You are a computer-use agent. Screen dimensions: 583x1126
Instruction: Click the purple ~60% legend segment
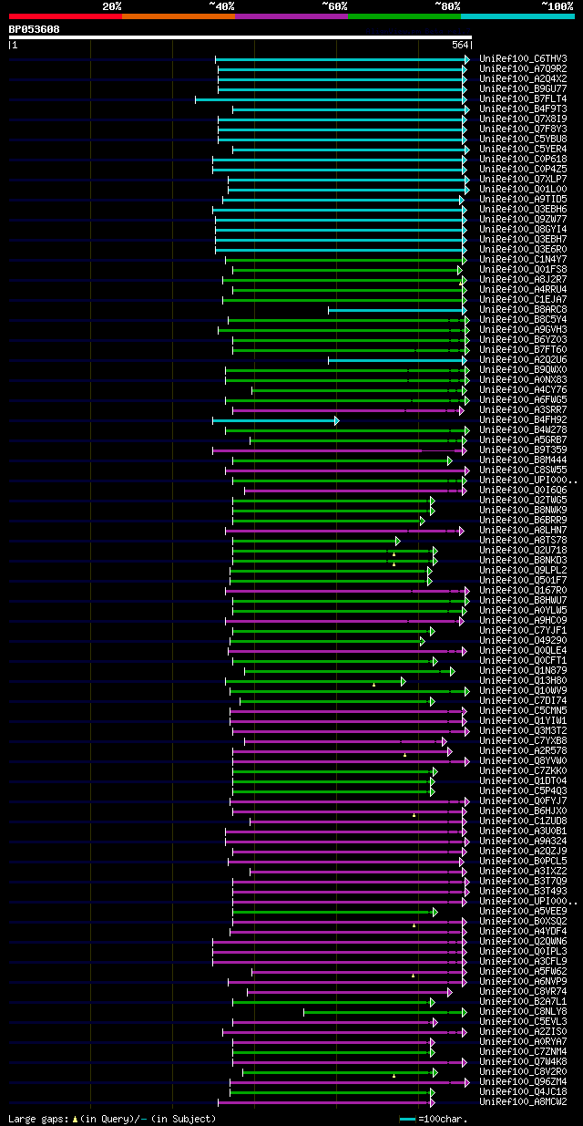291,15
